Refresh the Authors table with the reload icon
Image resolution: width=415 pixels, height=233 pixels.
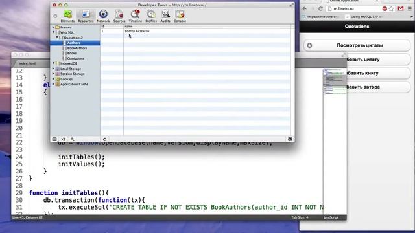(104, 139)
